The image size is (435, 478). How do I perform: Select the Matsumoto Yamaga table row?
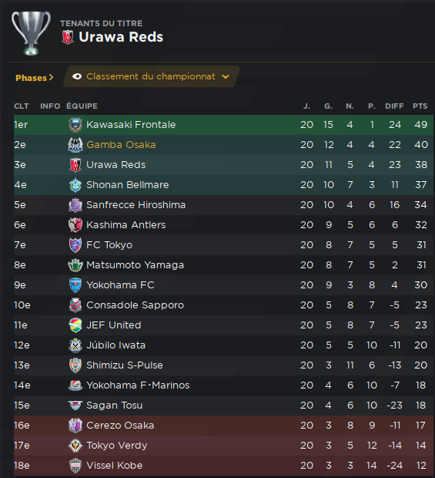224,265
